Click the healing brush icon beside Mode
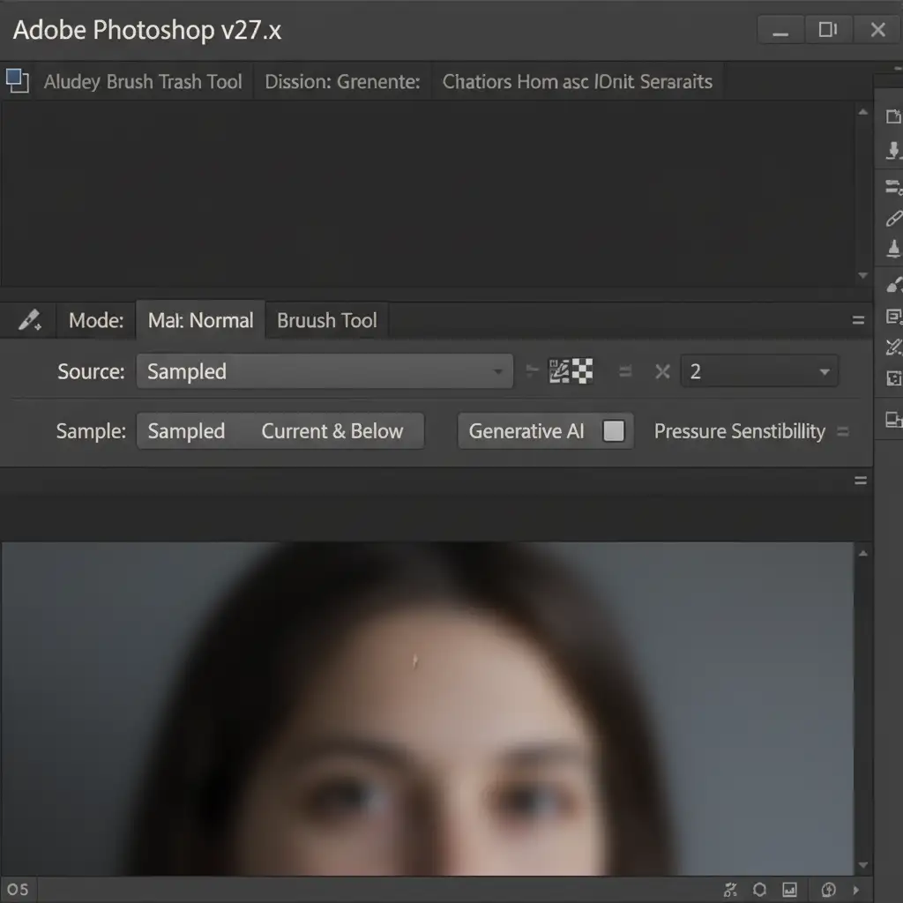The height and width of the screenshot is (903, 903). pyautogui.click(x=30, y=320)
